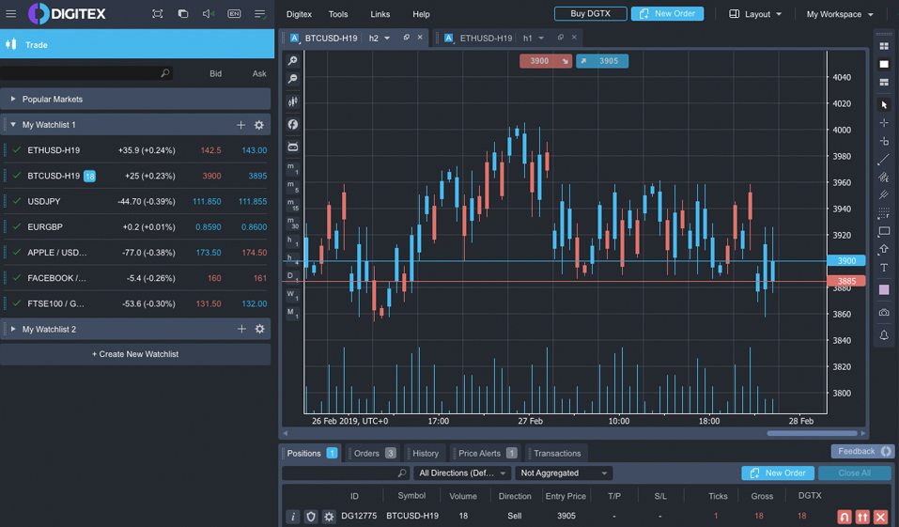Share the chart on Facebook

click(292, 124)
